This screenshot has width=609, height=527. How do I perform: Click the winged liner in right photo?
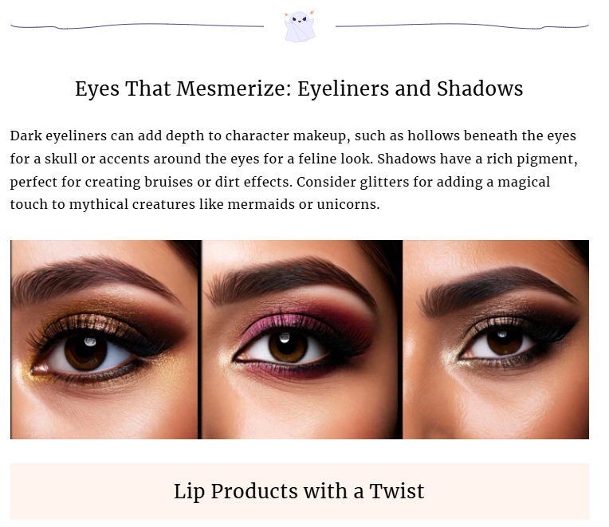coord(560,330)
